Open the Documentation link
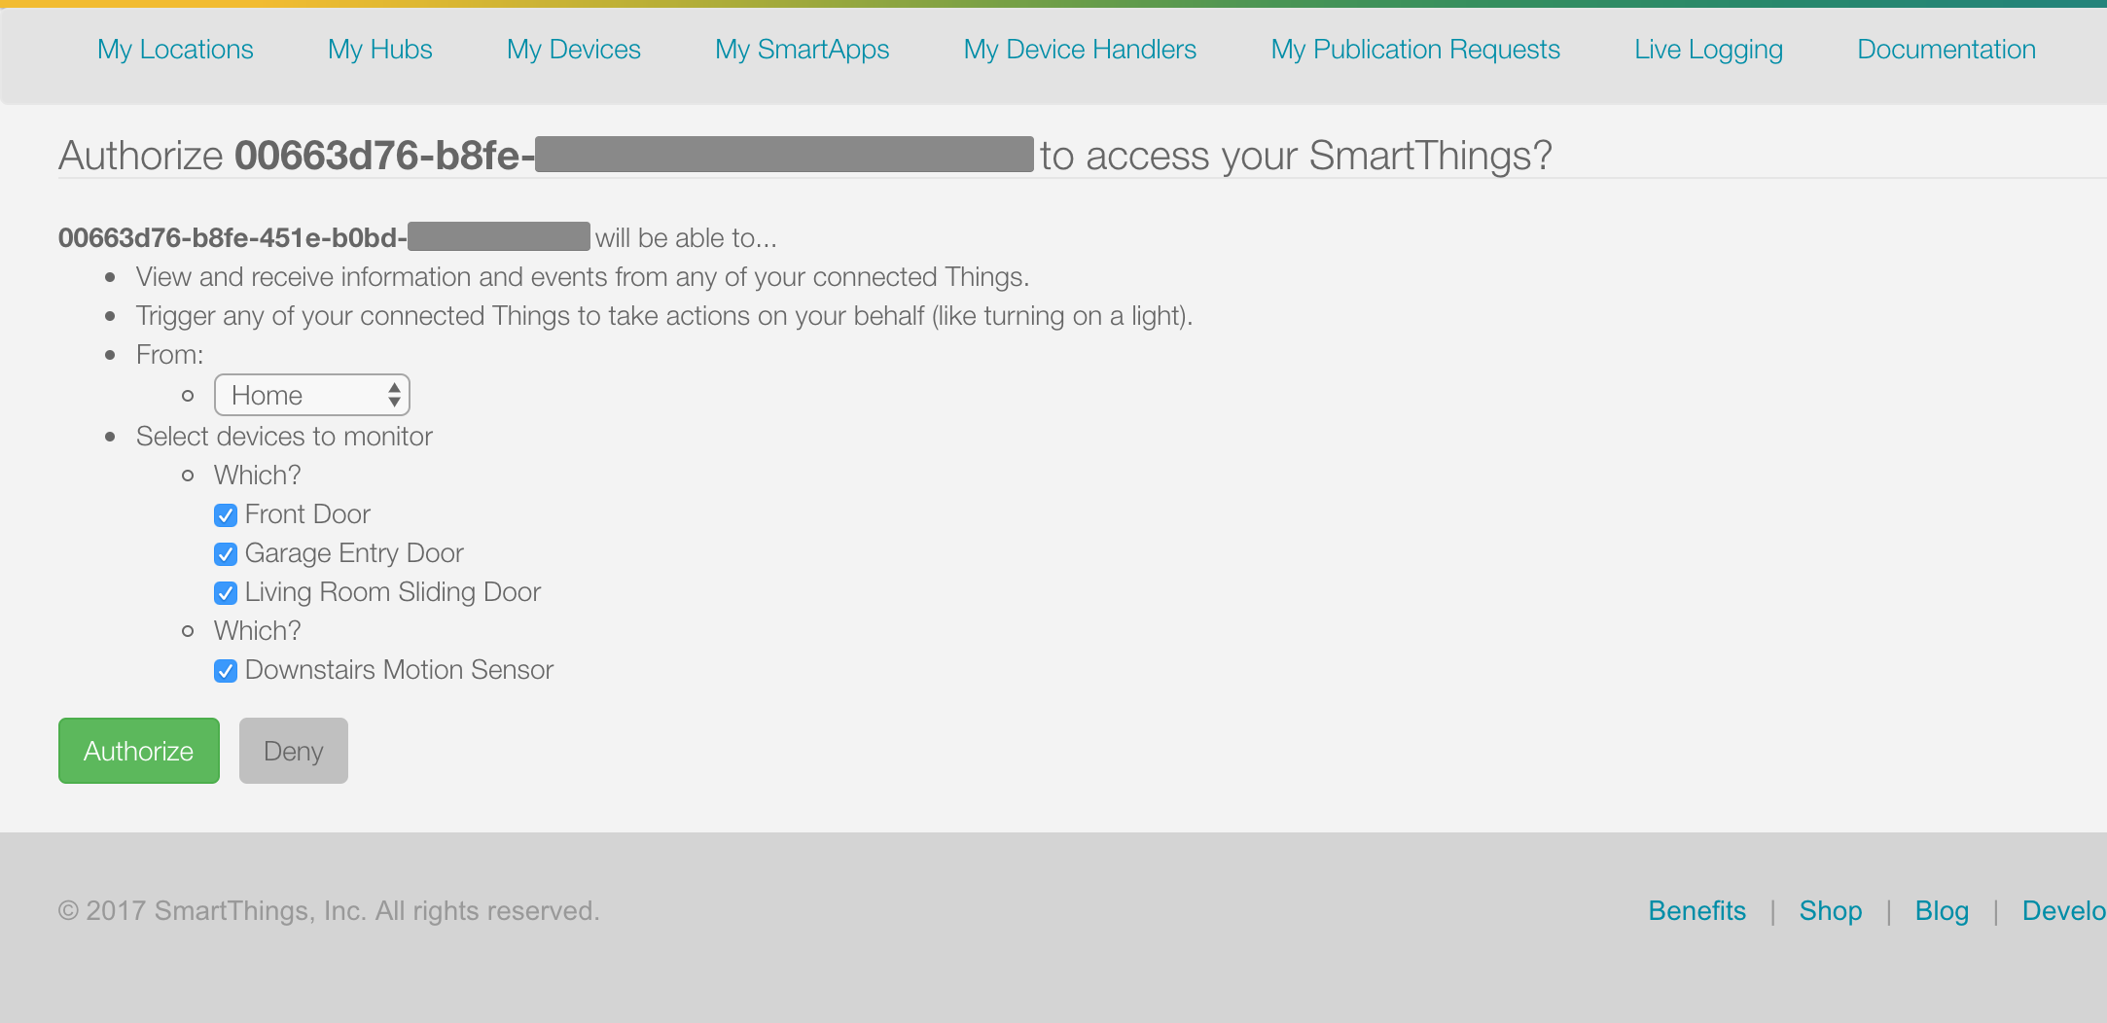 (1946, 50)
